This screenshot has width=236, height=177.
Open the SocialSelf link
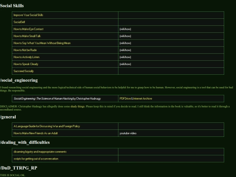click(19, 22)
